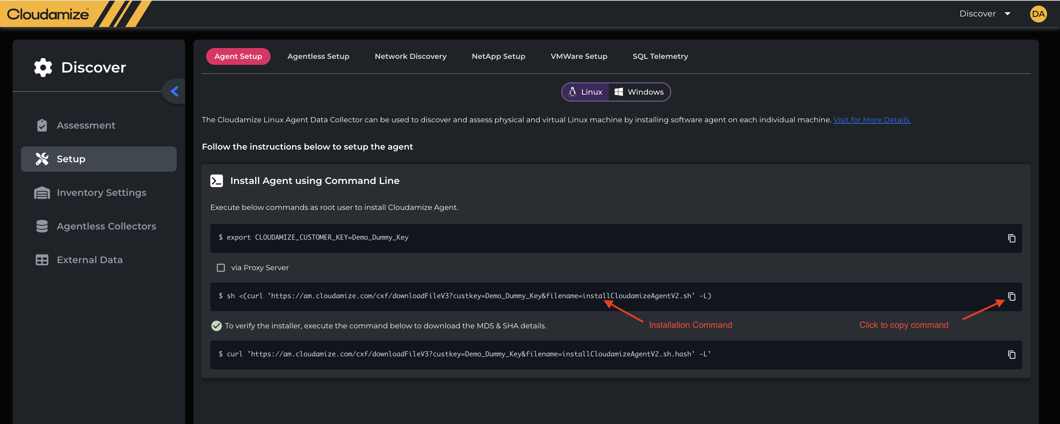Follow the Visit for More Details link
Screen dimensions: 1060x424
coord(871,120)
